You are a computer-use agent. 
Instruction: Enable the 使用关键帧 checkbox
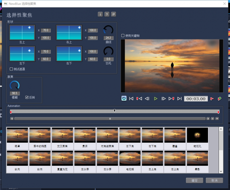(123, 35)
